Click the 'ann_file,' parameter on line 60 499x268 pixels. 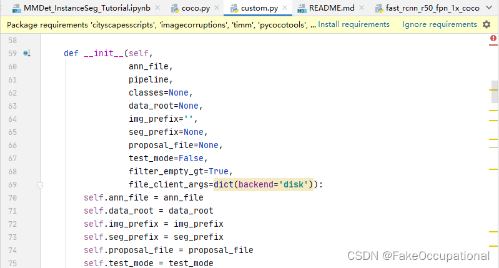click(151, 66)
